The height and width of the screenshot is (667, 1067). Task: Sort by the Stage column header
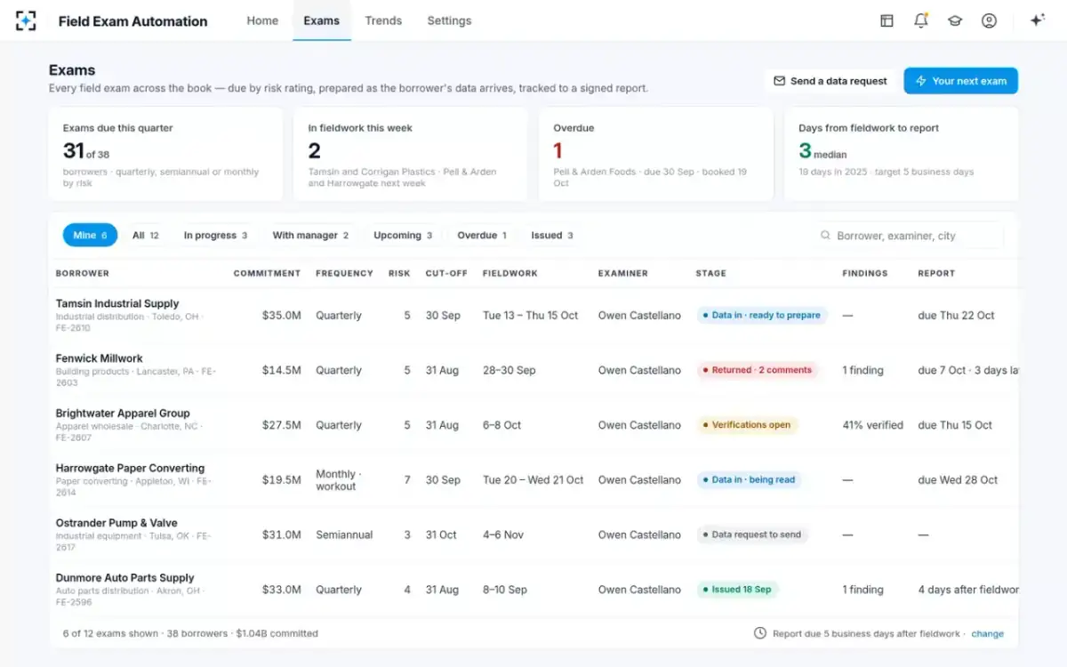point(711,273)
